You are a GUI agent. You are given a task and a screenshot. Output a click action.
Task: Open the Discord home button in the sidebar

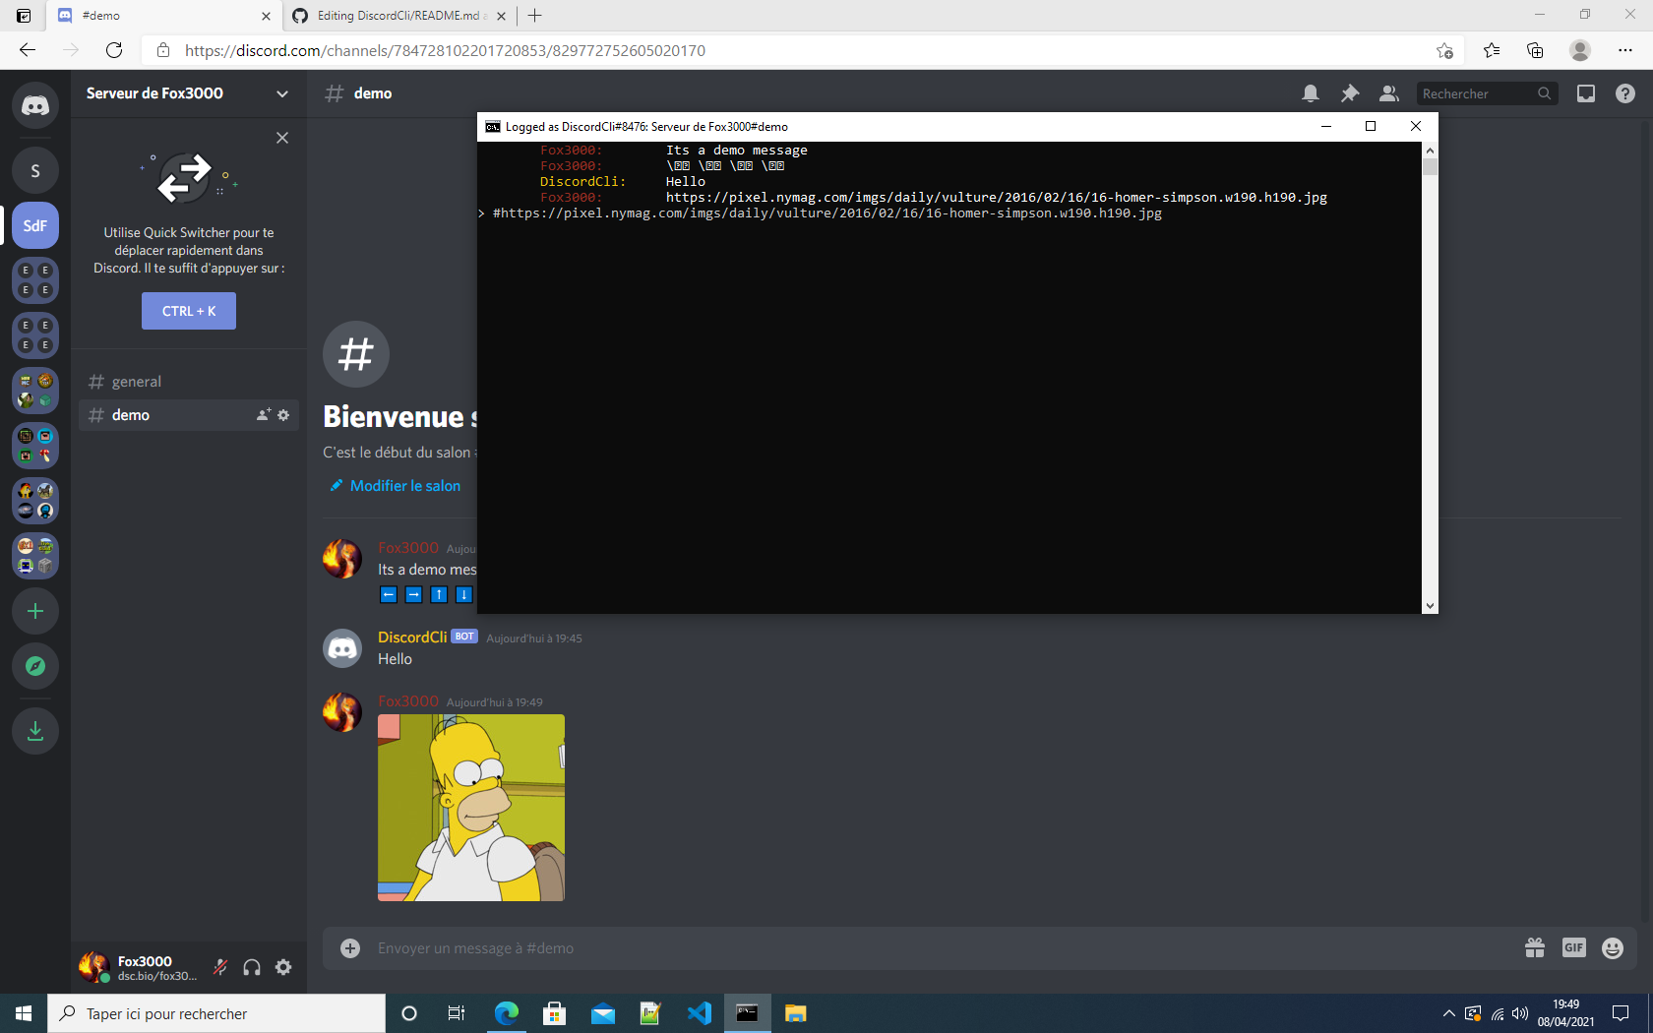[34, 104]
